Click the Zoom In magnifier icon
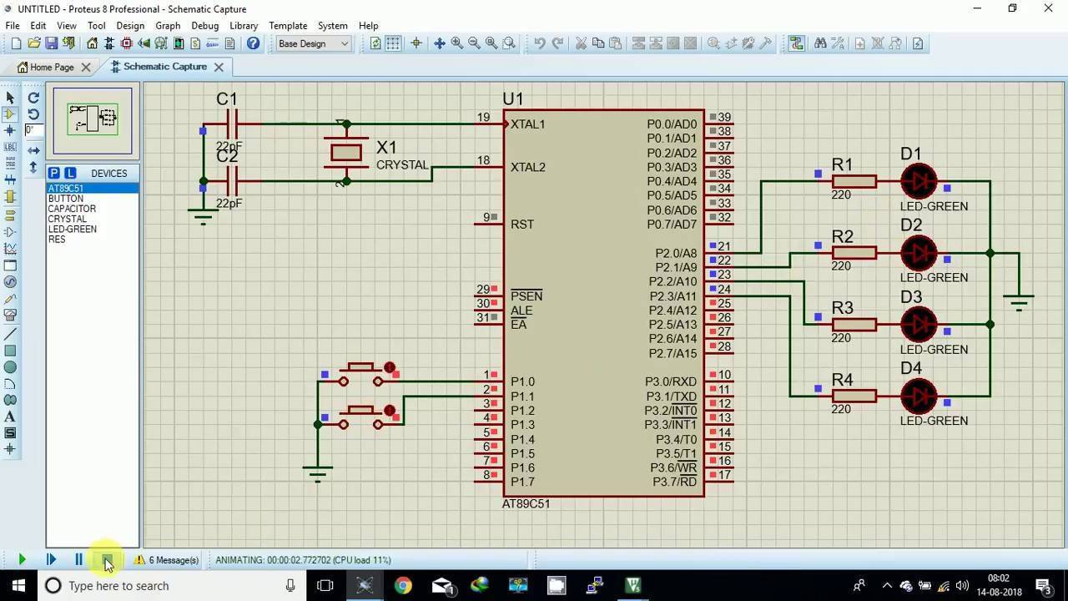Image resolution: width=1068 pixels, height=601 pixels. [x=457, y=43]
